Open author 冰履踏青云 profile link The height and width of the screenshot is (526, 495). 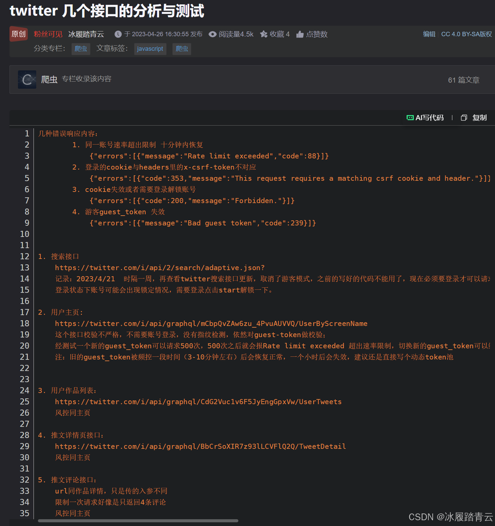coord(86,34)
